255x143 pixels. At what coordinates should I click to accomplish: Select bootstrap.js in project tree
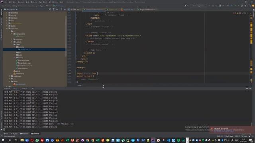coord(19,73)
